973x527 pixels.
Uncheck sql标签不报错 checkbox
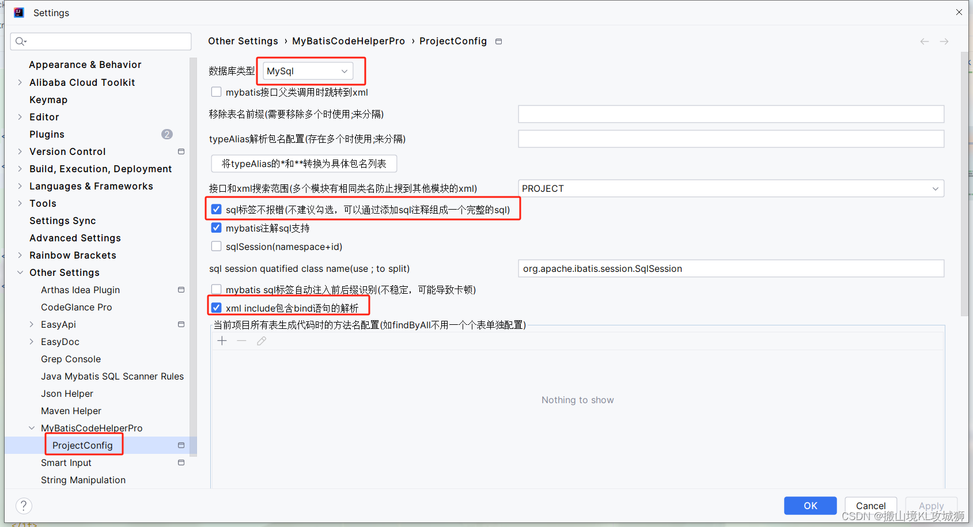[x=217, y=209]
